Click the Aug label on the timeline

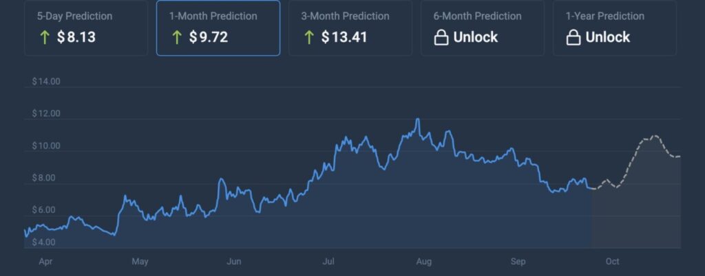424,262
